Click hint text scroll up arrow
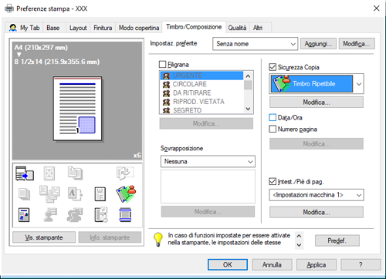The width and height of the screenshot is (386, 279). click(299, 235)
